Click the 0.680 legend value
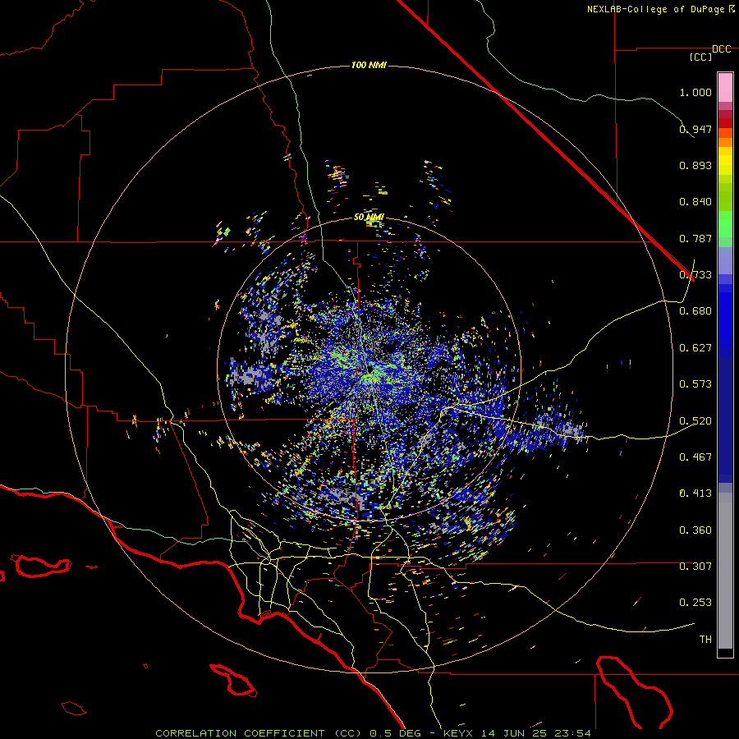 point(695,311)
